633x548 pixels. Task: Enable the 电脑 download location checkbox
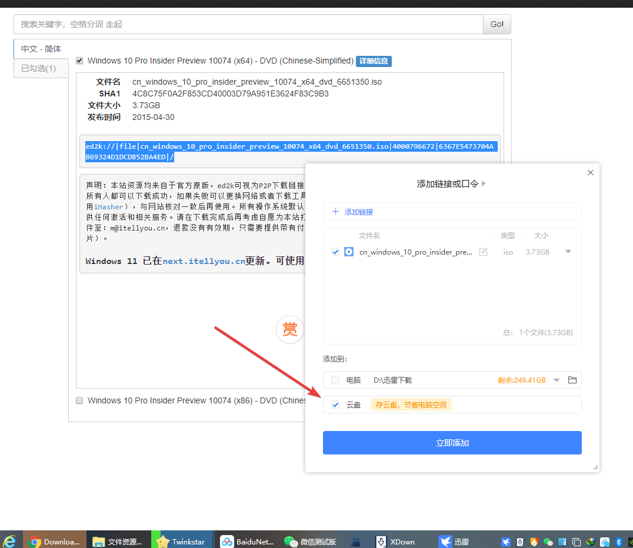335,380
